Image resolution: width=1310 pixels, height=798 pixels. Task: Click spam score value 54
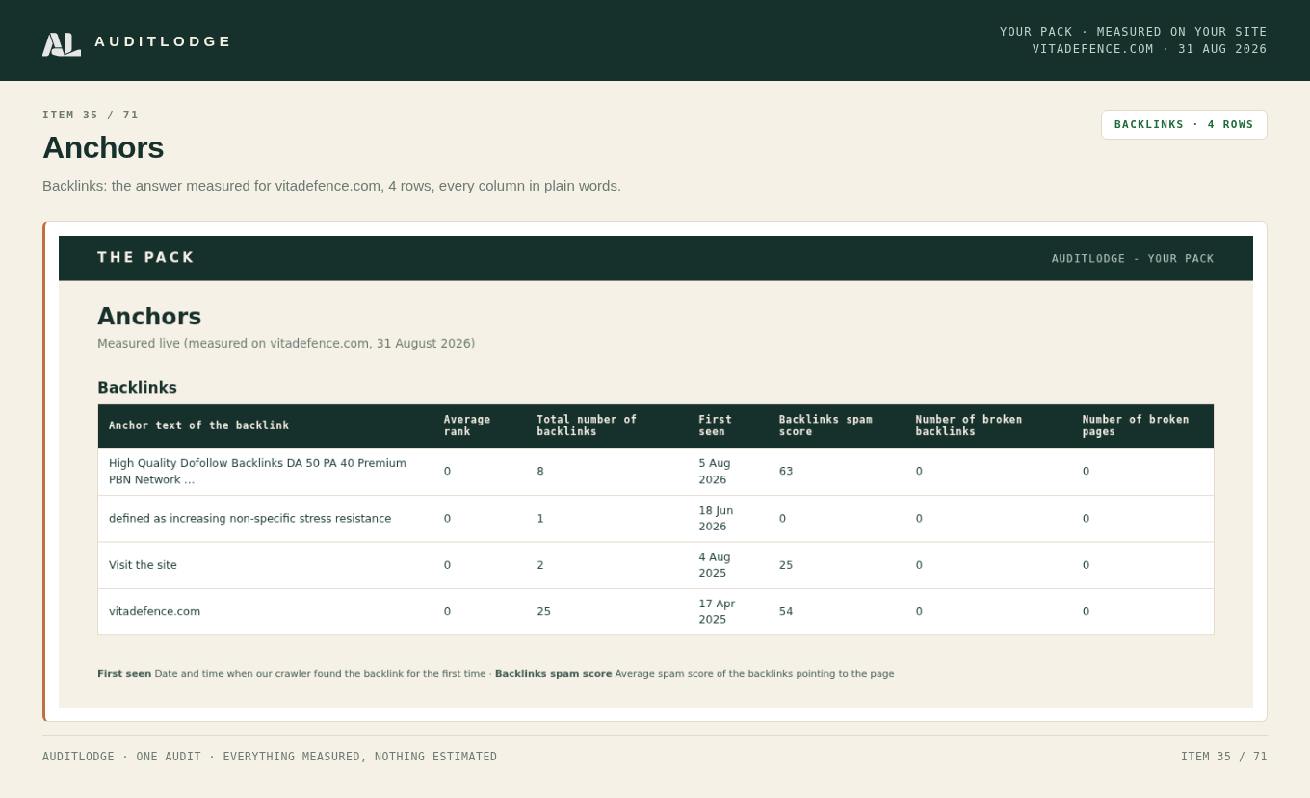(786, 612)
